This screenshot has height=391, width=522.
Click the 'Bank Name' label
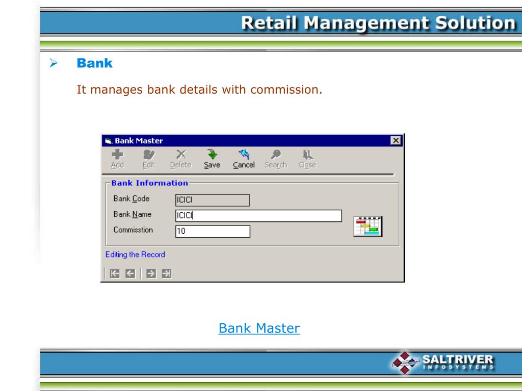click(x=132, y=214)
